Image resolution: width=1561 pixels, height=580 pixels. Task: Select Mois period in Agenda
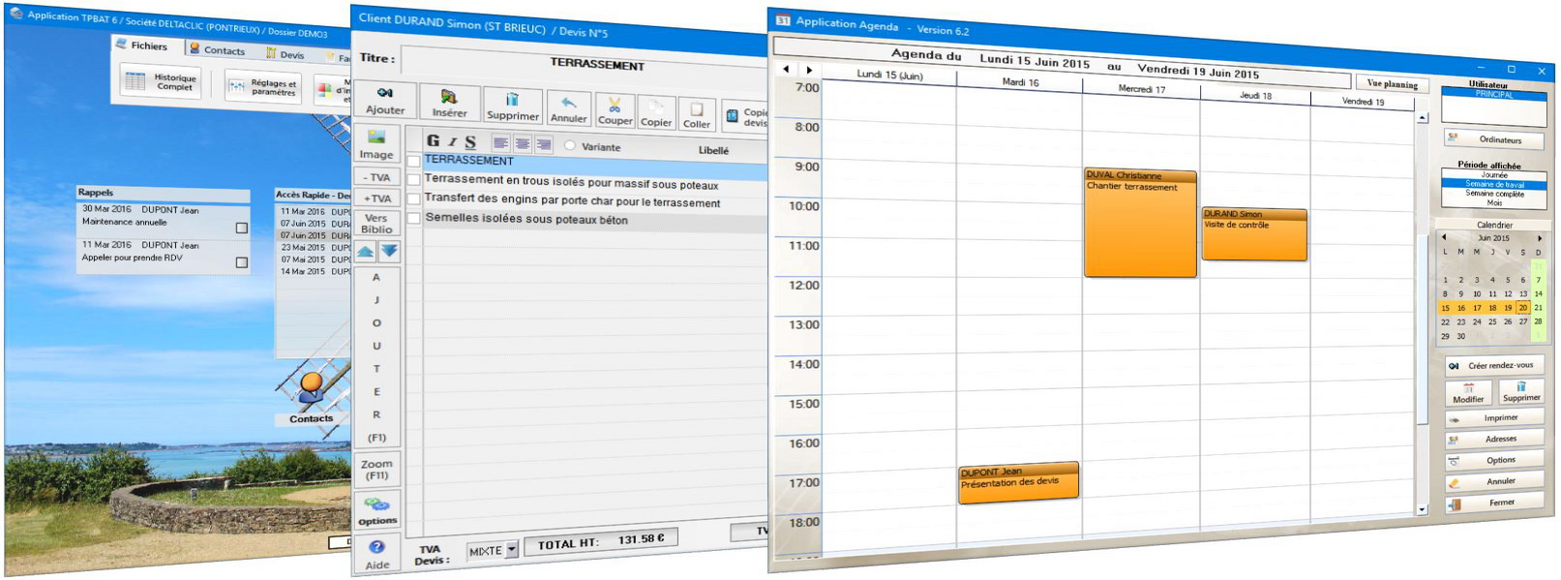1493,203
